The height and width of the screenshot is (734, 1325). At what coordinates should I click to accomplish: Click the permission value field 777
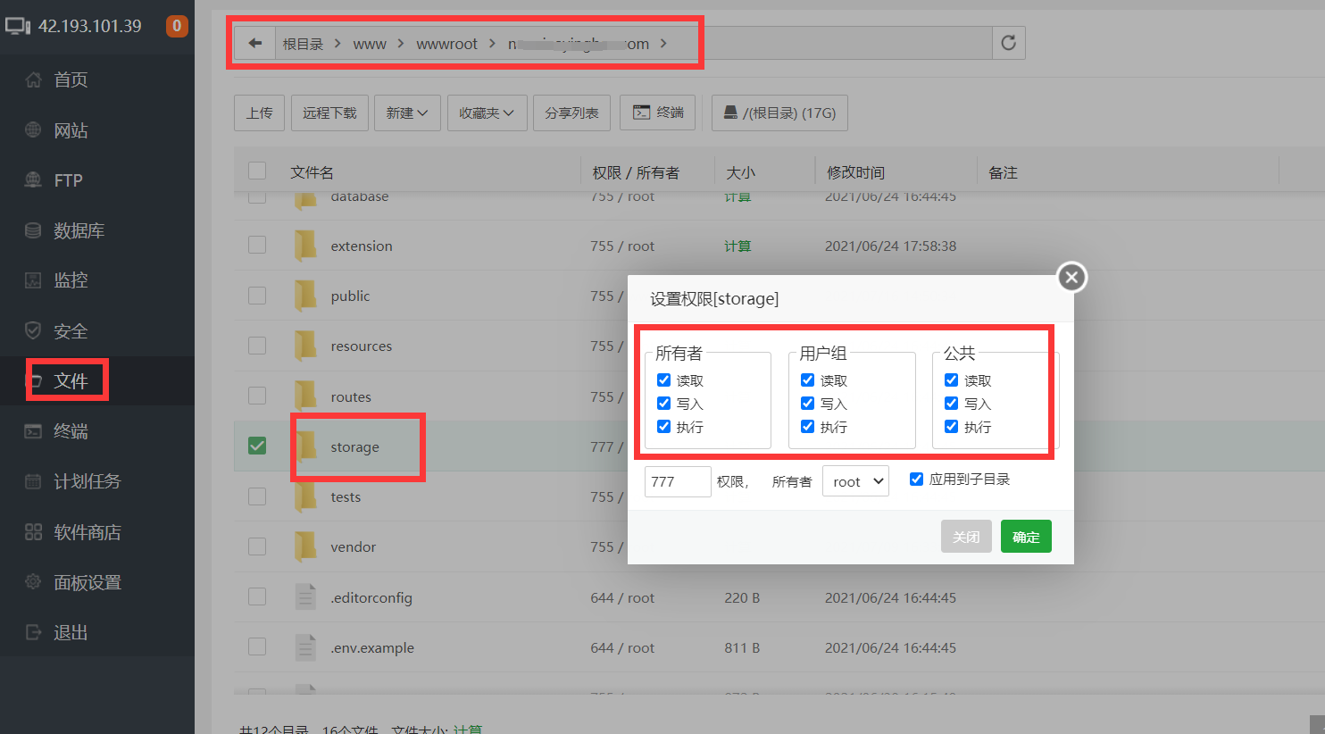[678, 481]
